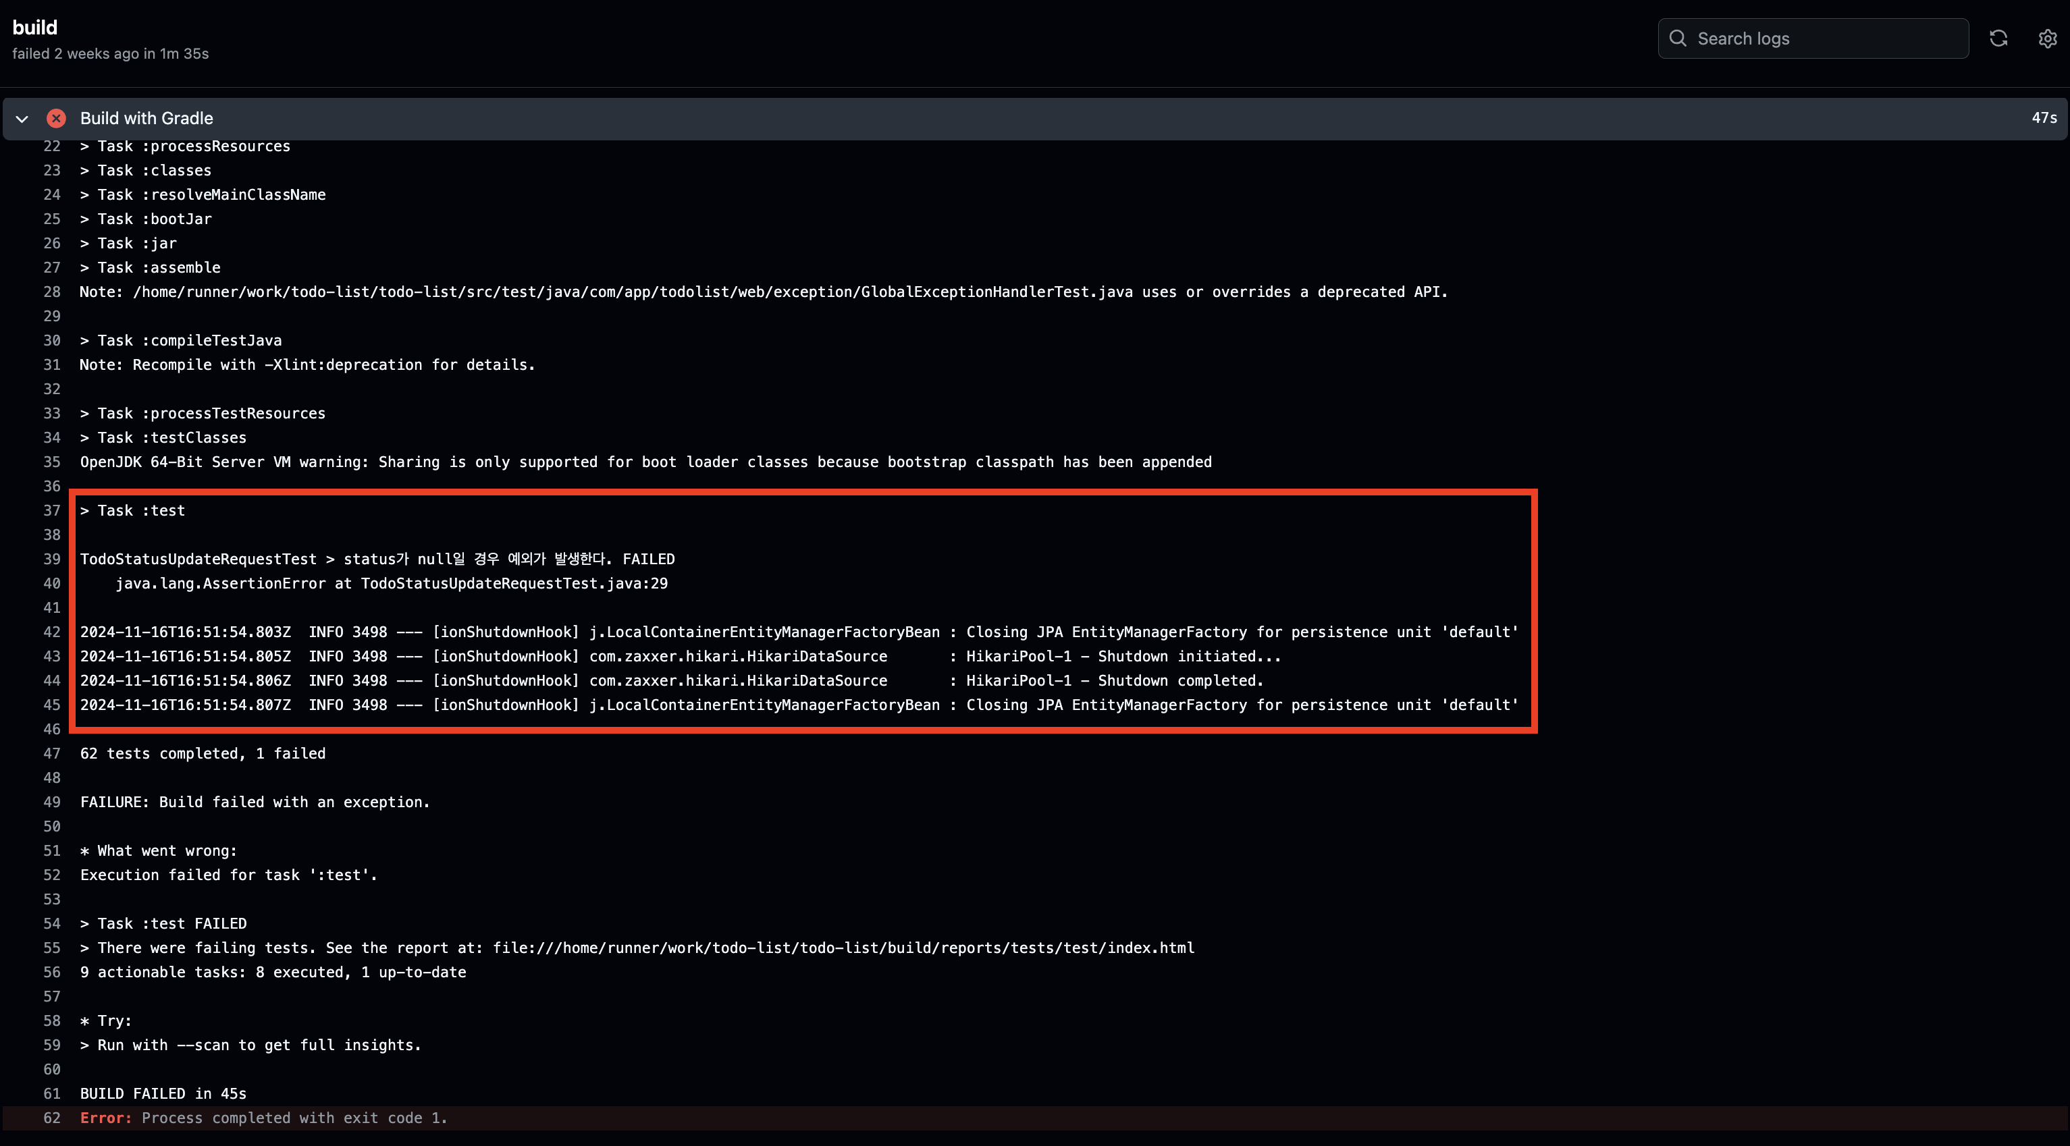The width and height of the screenshot is (2070, 1146).
Task: Open the log settings gear icon
Action: tap(2046, 38)
